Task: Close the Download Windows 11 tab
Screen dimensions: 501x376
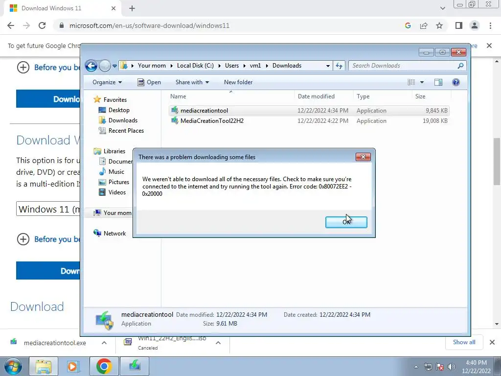Action: (x=114, y=8)
